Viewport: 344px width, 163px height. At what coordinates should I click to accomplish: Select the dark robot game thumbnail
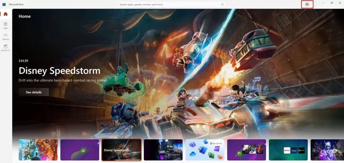pos(327,150)
